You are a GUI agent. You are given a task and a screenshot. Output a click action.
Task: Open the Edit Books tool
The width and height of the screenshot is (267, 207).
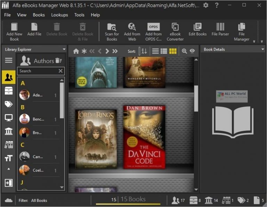click(x=197, y=29)
